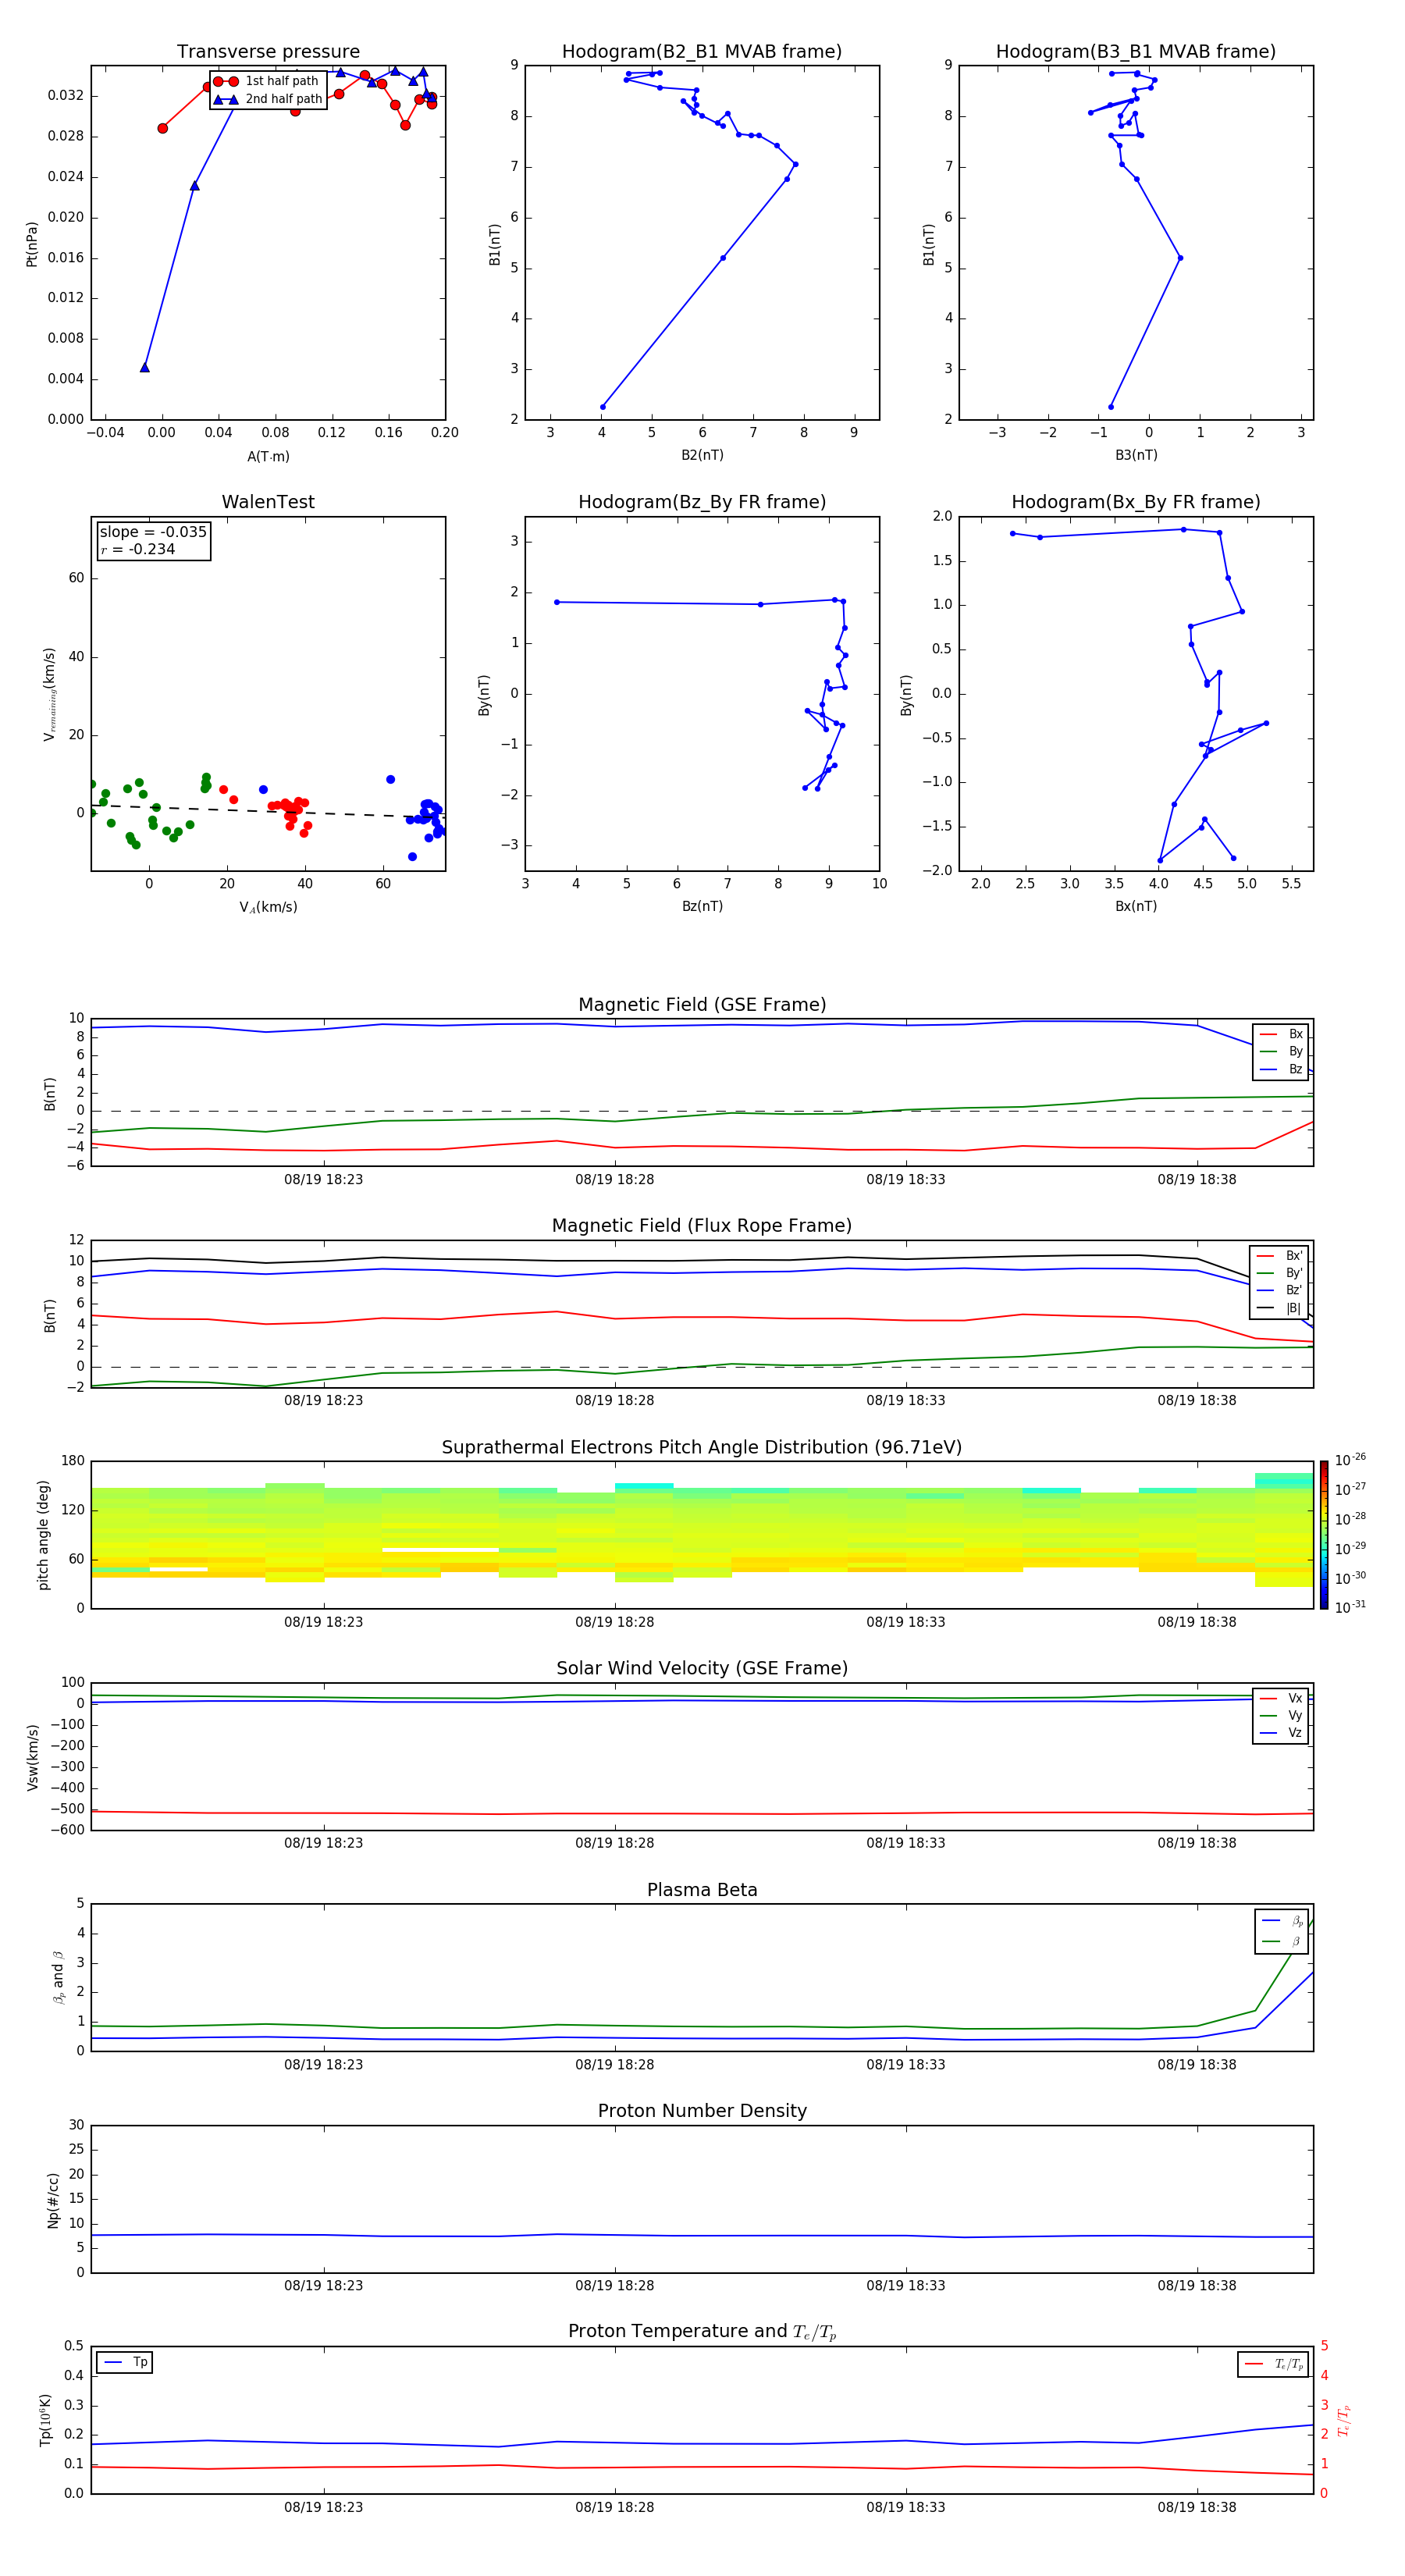Click 'B3(nT)' x-axis label
The image size is (1405, 2576).
coord(1136,455)
